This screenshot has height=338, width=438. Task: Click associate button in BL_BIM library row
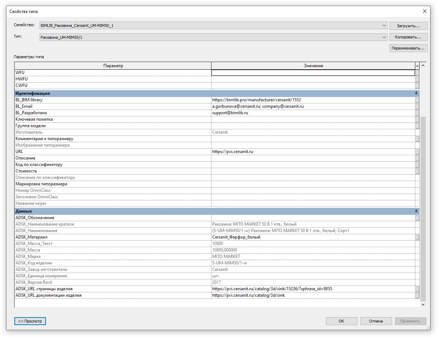coord(418,100)
